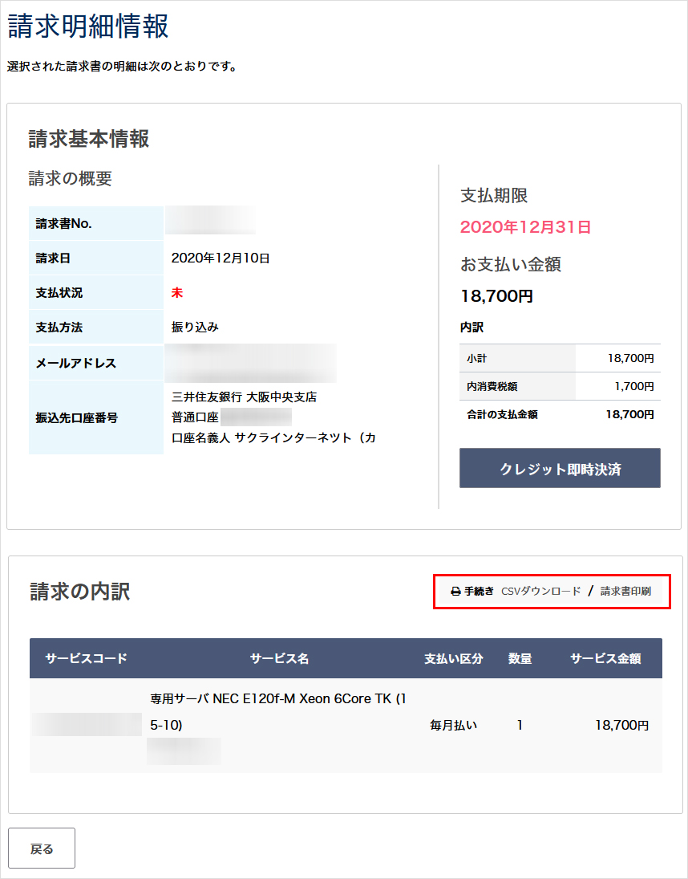
Task: Click the 毎月払い cell in the table
Action: tap(454, 726)
